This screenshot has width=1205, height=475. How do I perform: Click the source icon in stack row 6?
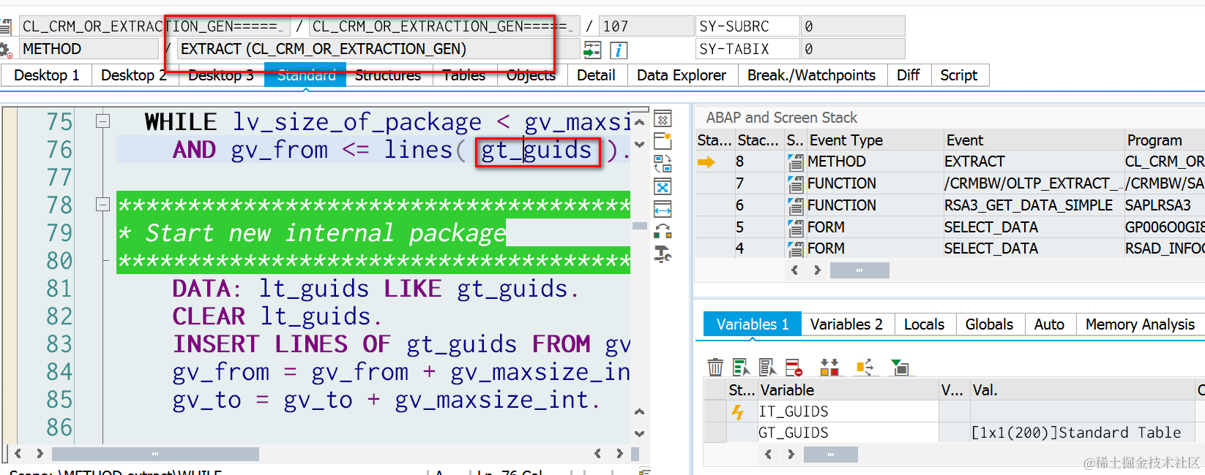click(x=795, y=206)
